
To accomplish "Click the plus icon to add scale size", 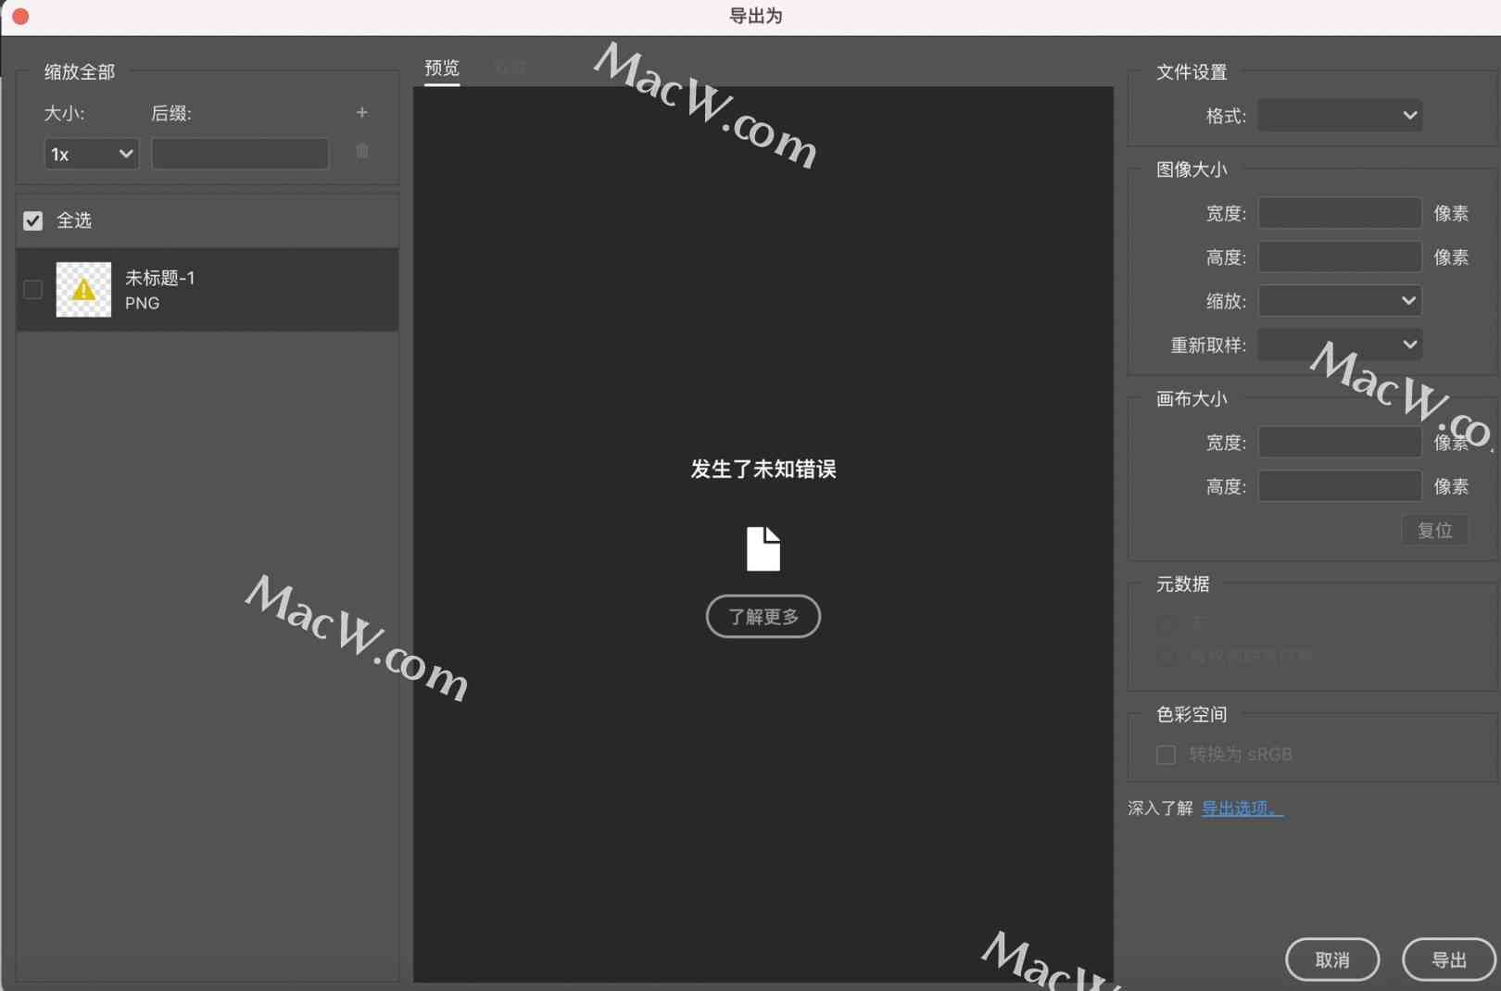I will point(361,112).
